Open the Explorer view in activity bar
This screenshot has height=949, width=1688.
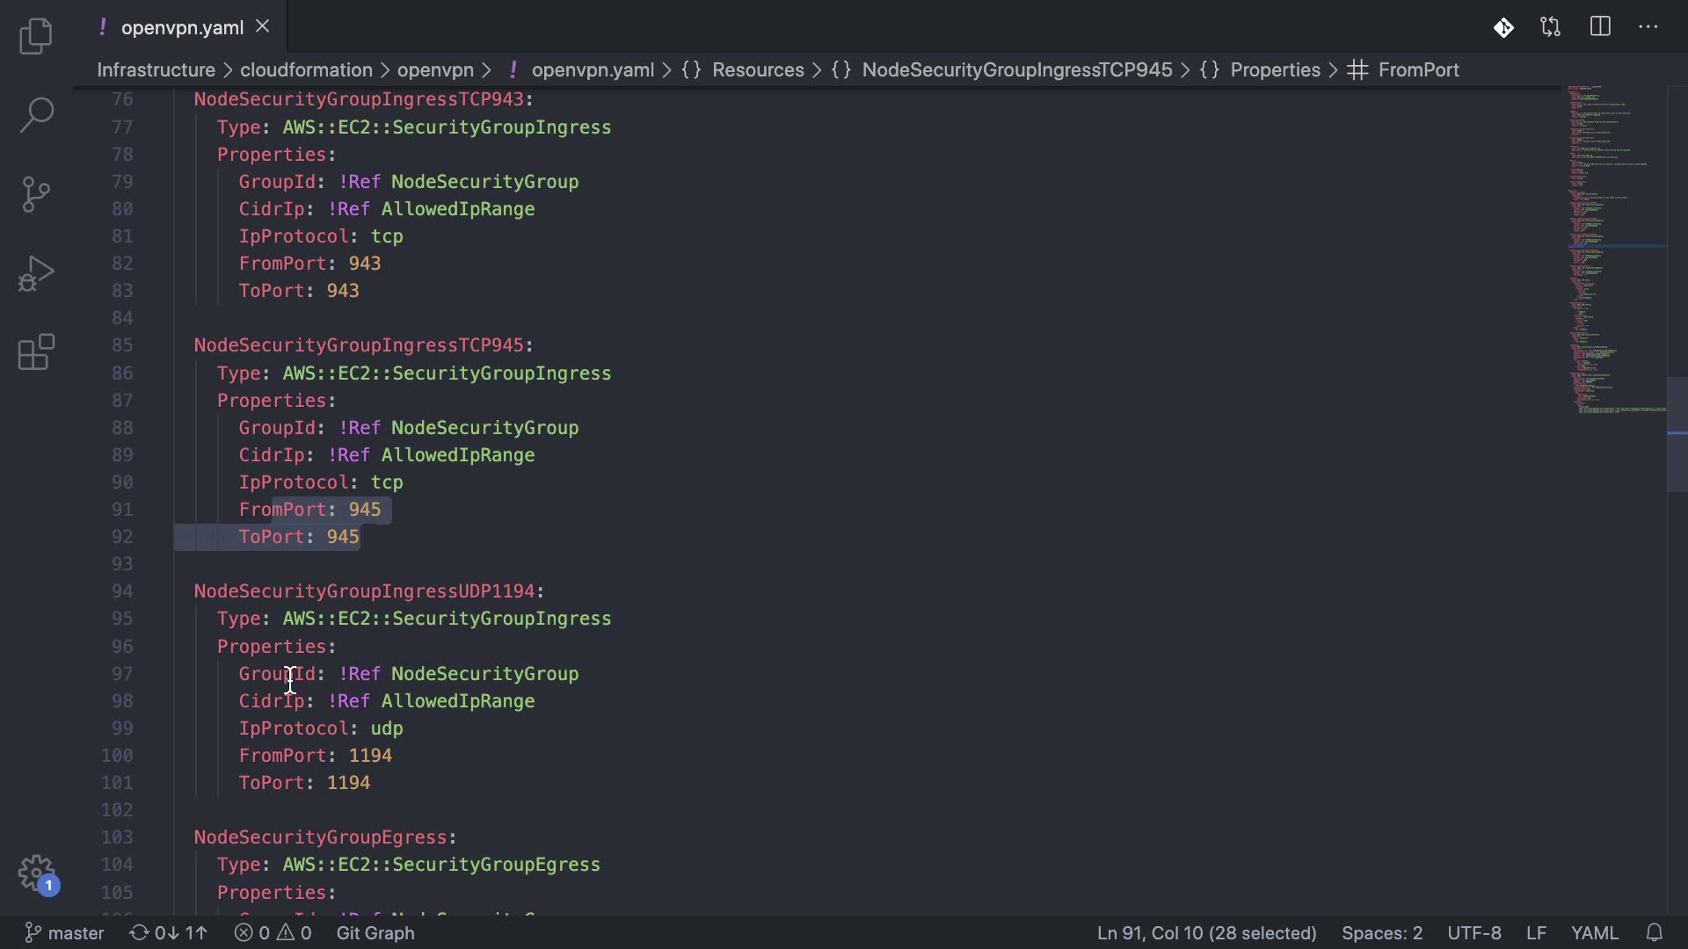click(x=36, y=36)
